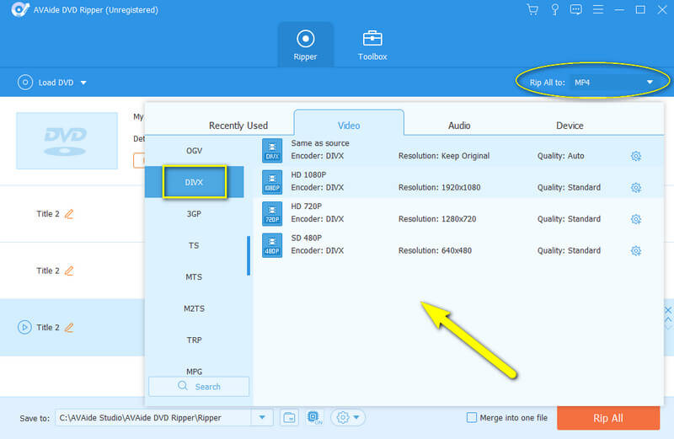Click the key register icon

click(x=555, y=10)
